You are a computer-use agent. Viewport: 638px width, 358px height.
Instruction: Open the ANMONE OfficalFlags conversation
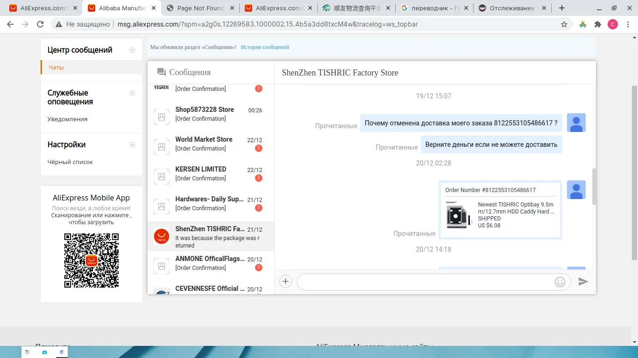click(211, 266)
